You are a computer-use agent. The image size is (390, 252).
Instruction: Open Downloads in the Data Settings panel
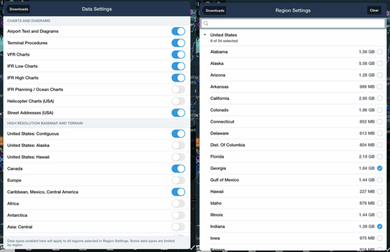[19, 9]
